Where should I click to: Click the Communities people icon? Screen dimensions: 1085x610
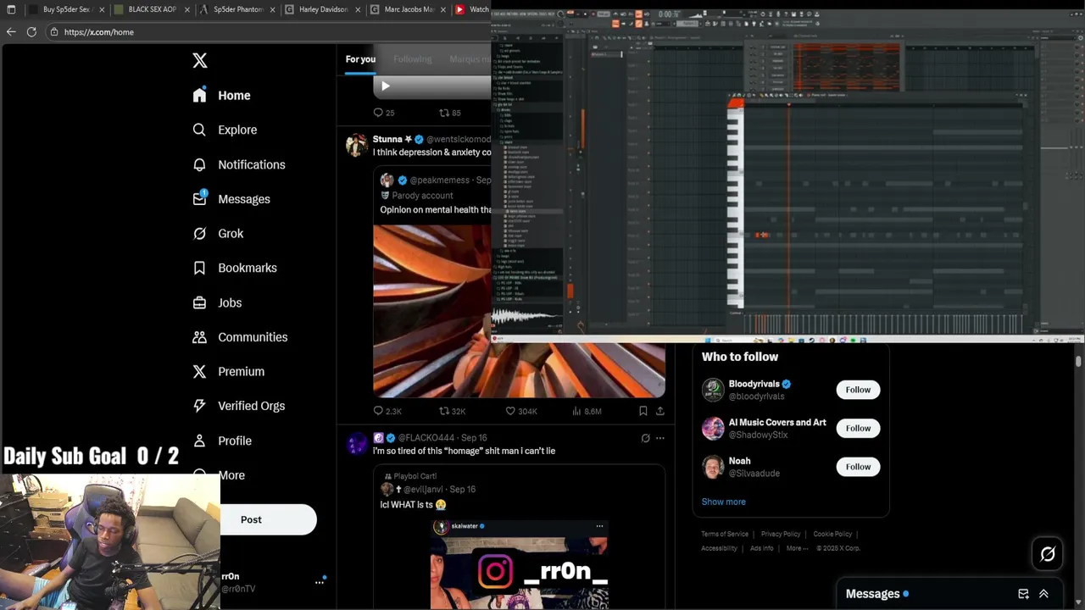pos(199,337)
